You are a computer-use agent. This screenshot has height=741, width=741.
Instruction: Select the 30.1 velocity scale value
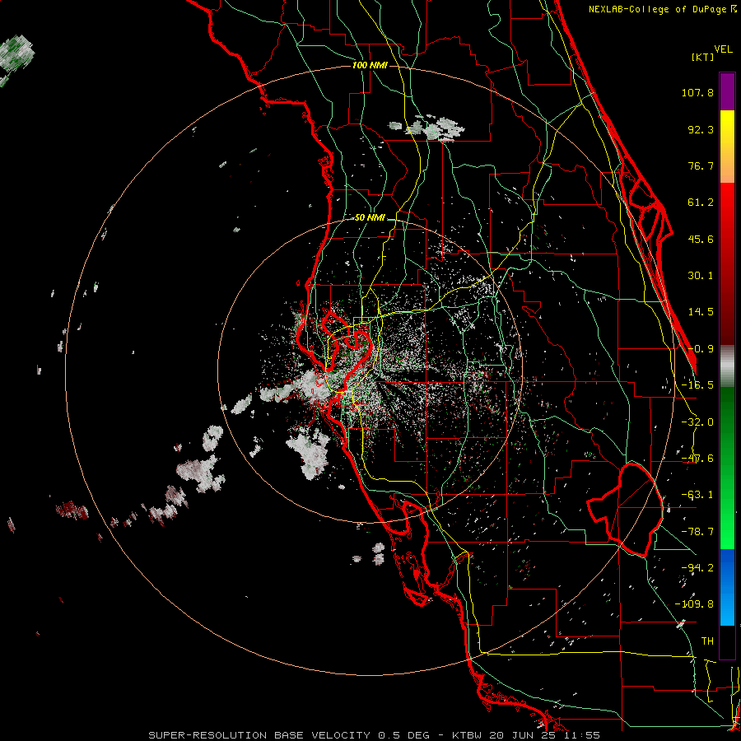[701, 276]
